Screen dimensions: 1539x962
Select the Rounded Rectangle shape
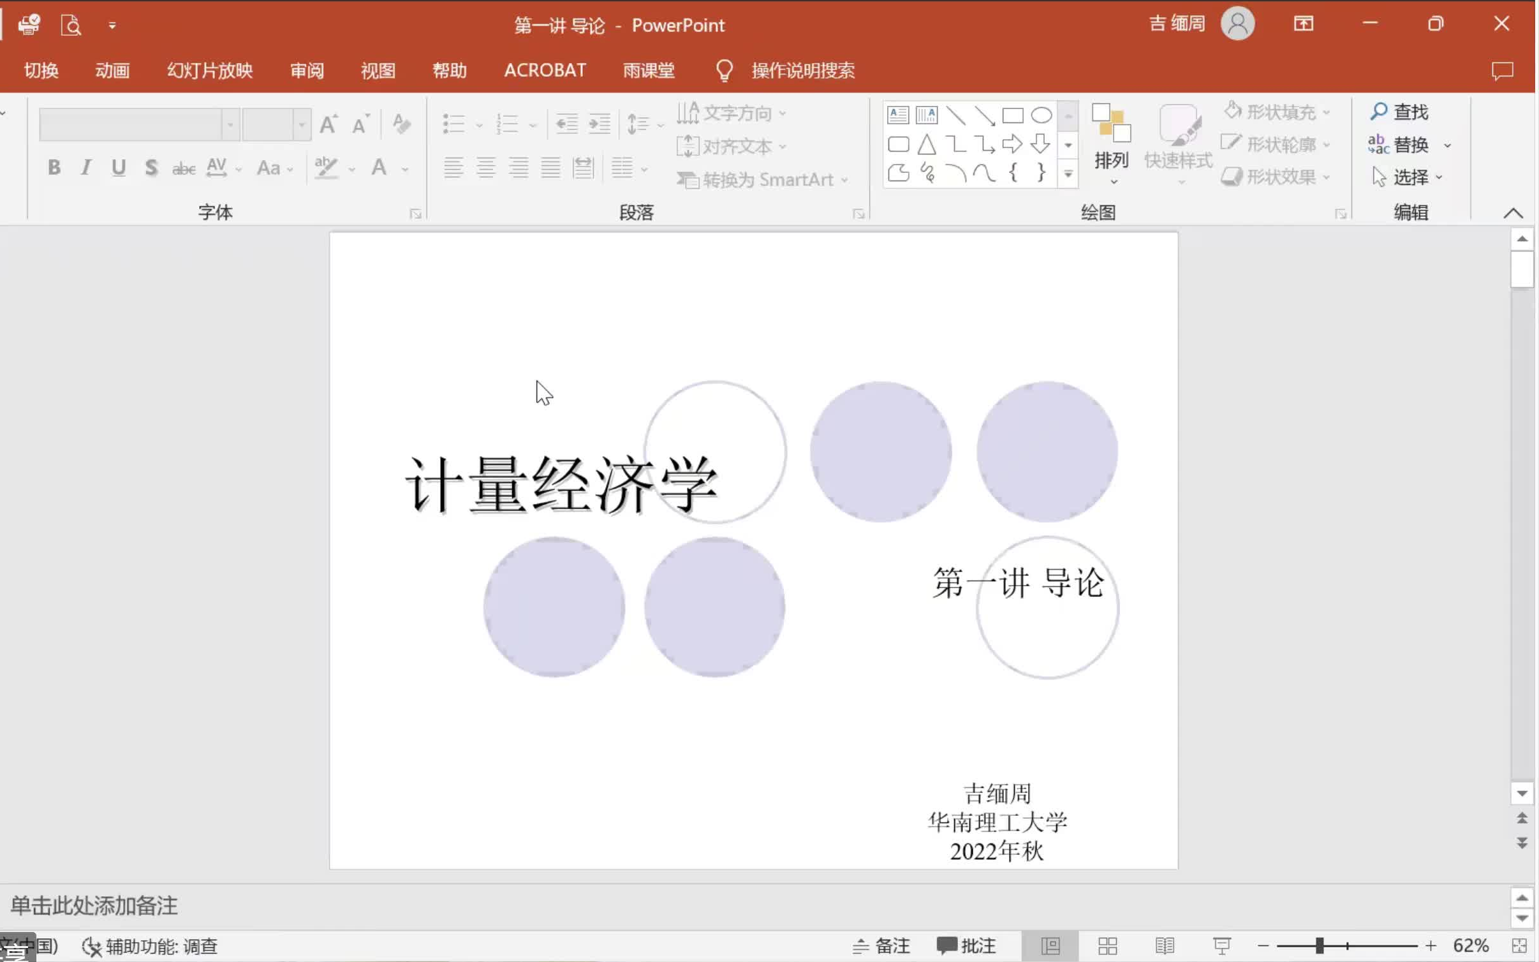(x=898, y=144)
